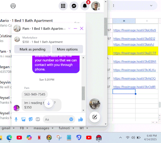The image size is (161, 143).
Task: Click the 563-949-7545 message bubble
Action: [x=35, y=94]
